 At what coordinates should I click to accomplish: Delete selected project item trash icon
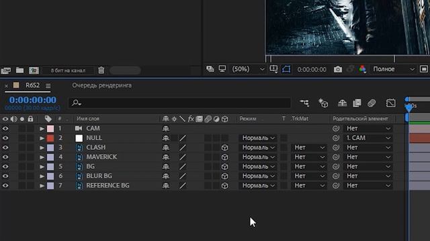101,70
